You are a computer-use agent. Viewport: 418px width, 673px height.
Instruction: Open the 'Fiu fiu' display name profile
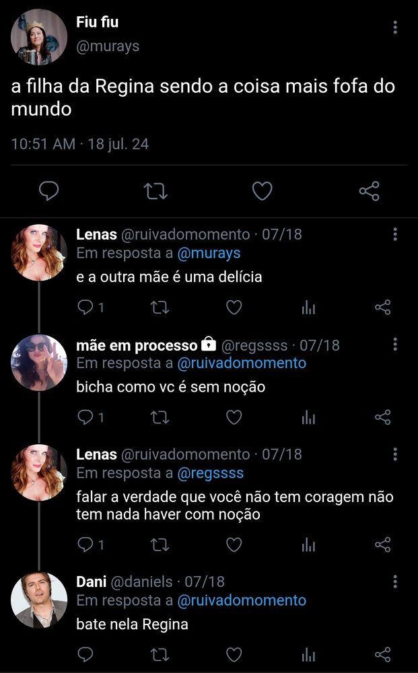click(98, 22)
